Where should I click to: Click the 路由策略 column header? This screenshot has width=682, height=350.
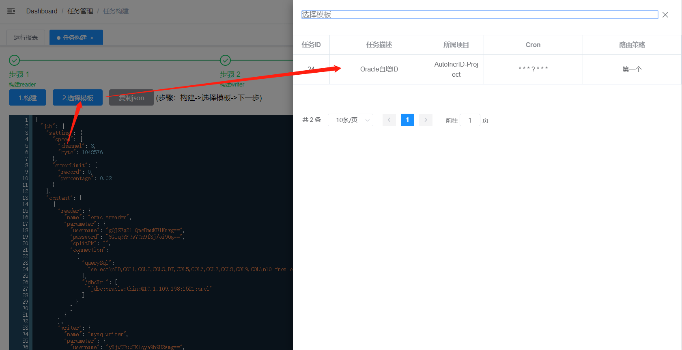(632, 45)
